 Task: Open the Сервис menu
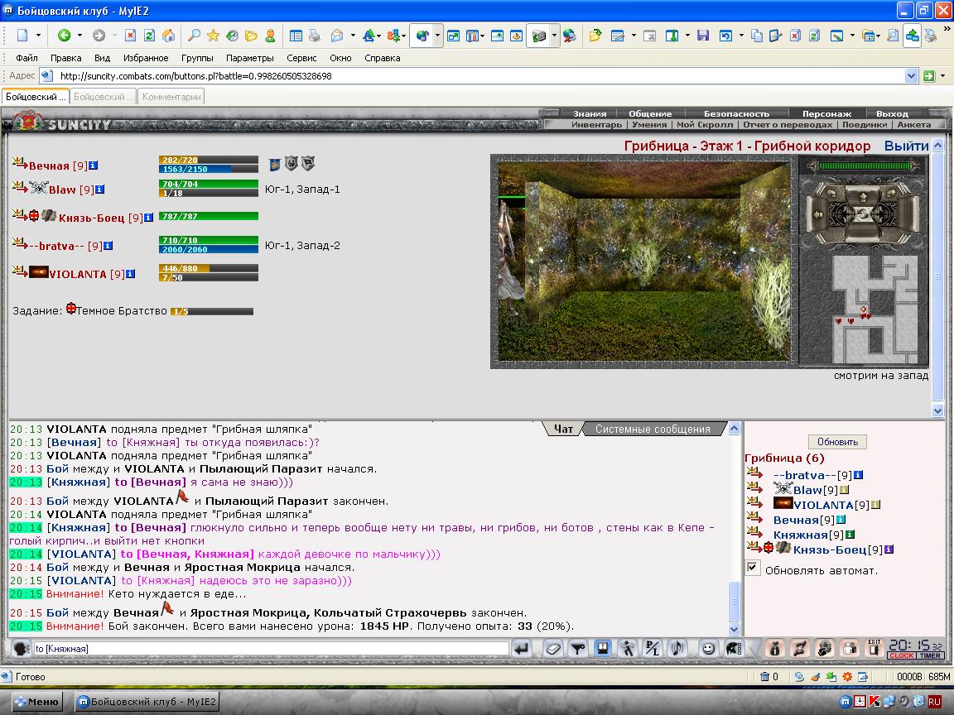point(301,58)
